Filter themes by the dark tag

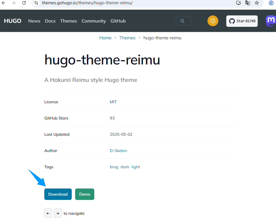(125, 167)
